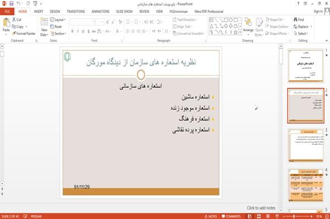Image resolution: width=330 pixels, height=219 pixels.
Task: Open the Comments pane from status bar
Action: [x=231, y=216]
